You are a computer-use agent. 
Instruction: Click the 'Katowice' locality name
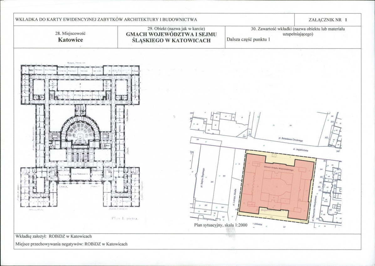tap(70, 40)
